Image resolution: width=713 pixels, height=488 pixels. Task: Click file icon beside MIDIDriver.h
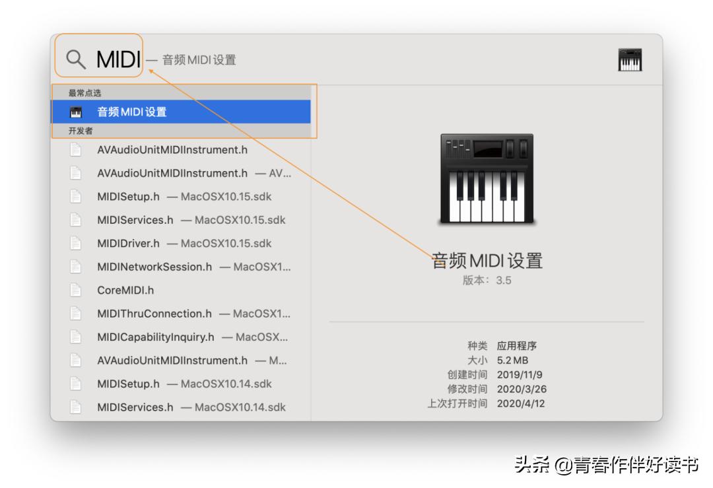pyautogui.click(x=75, y=243)
